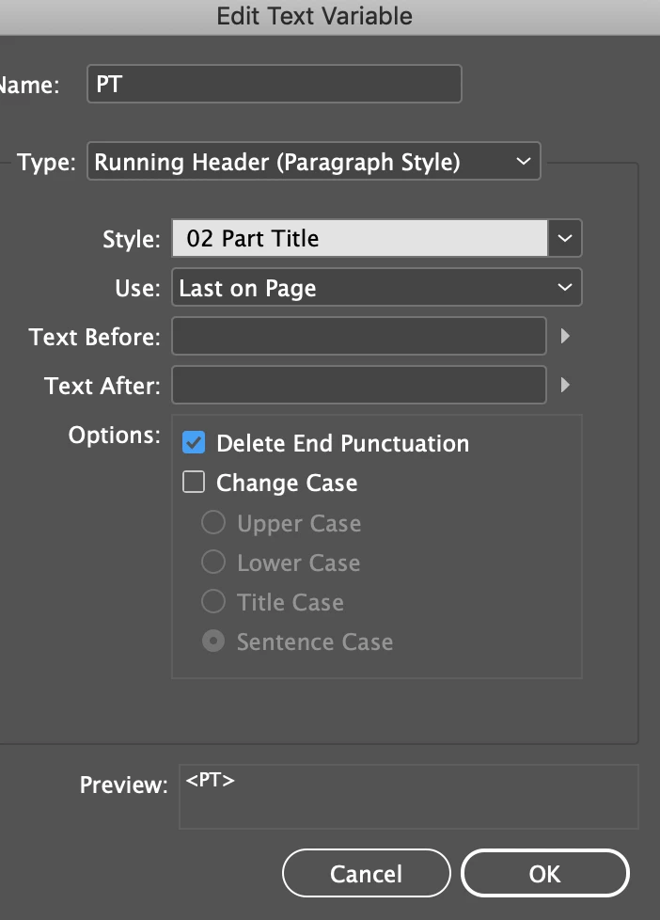Enable the Change Case checkbox
The height and width of the screenshot is (920, 660).
coord(194,483)
